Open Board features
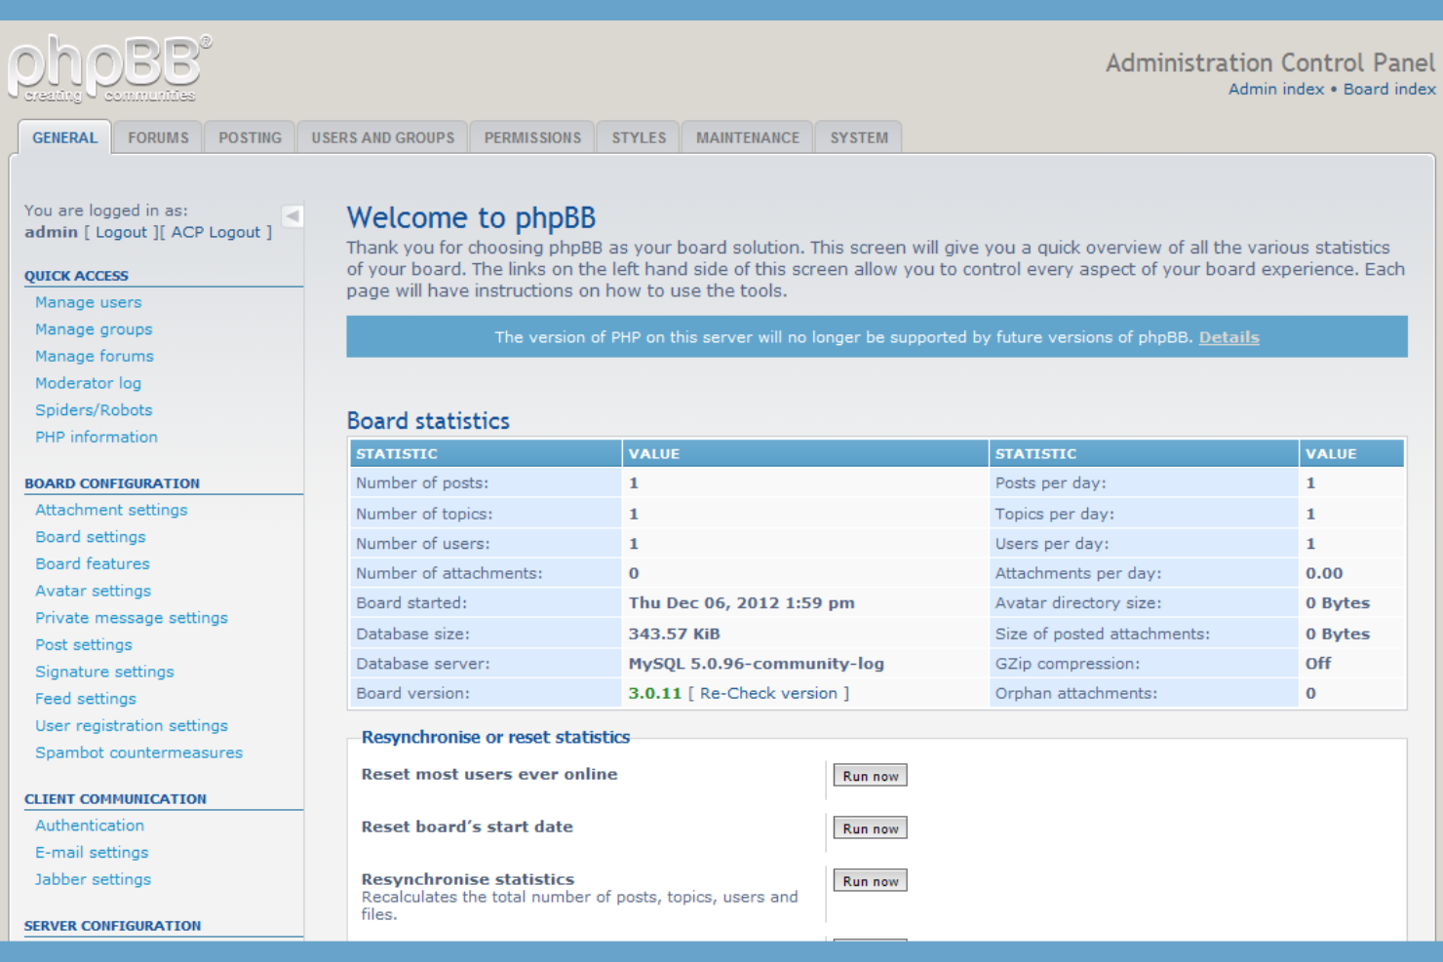This screenshot has height=962, width=1443. (x=93, y=563)
